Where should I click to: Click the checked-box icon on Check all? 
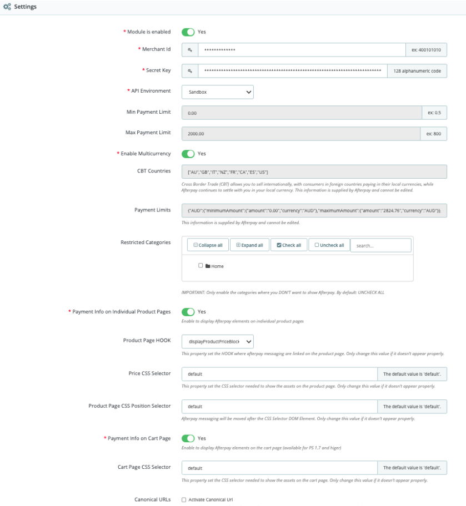coord(278,245)
